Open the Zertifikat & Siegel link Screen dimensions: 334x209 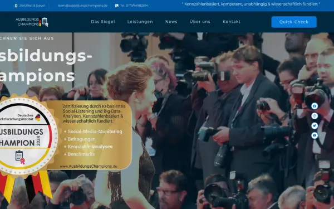(x=32, y=6)
